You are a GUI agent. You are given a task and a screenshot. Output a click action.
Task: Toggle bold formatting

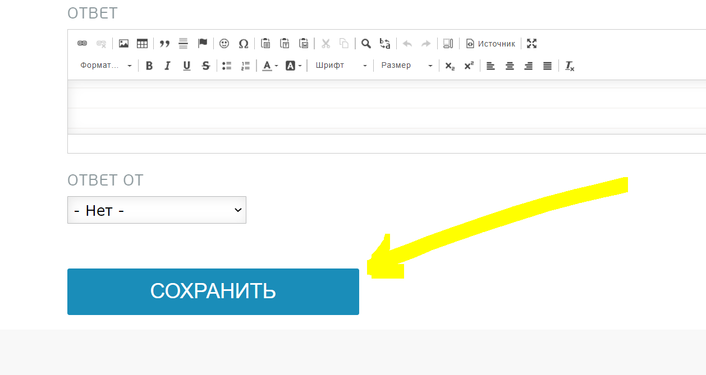coord(149,66)
